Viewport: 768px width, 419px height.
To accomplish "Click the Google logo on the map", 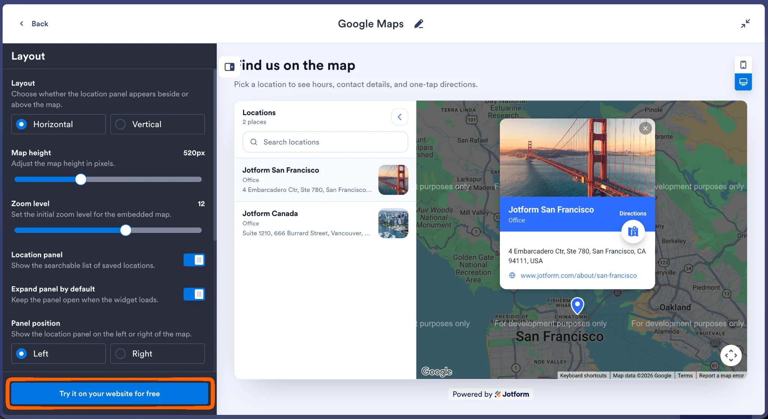I will 436,371.
